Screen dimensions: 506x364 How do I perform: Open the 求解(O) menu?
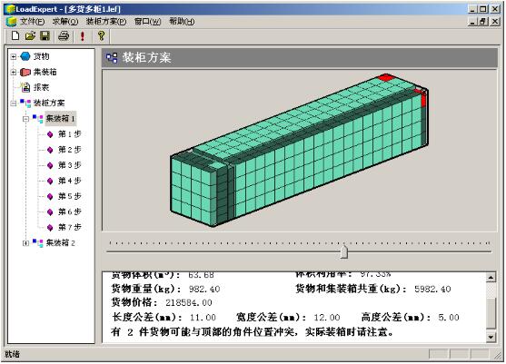pyautogui.click(x=65, y=22)
